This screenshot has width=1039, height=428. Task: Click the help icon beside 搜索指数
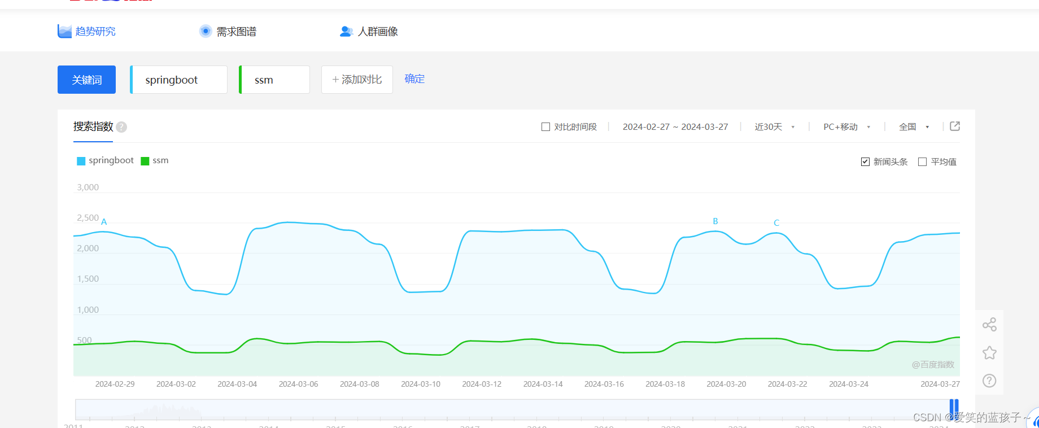[121, 127]
